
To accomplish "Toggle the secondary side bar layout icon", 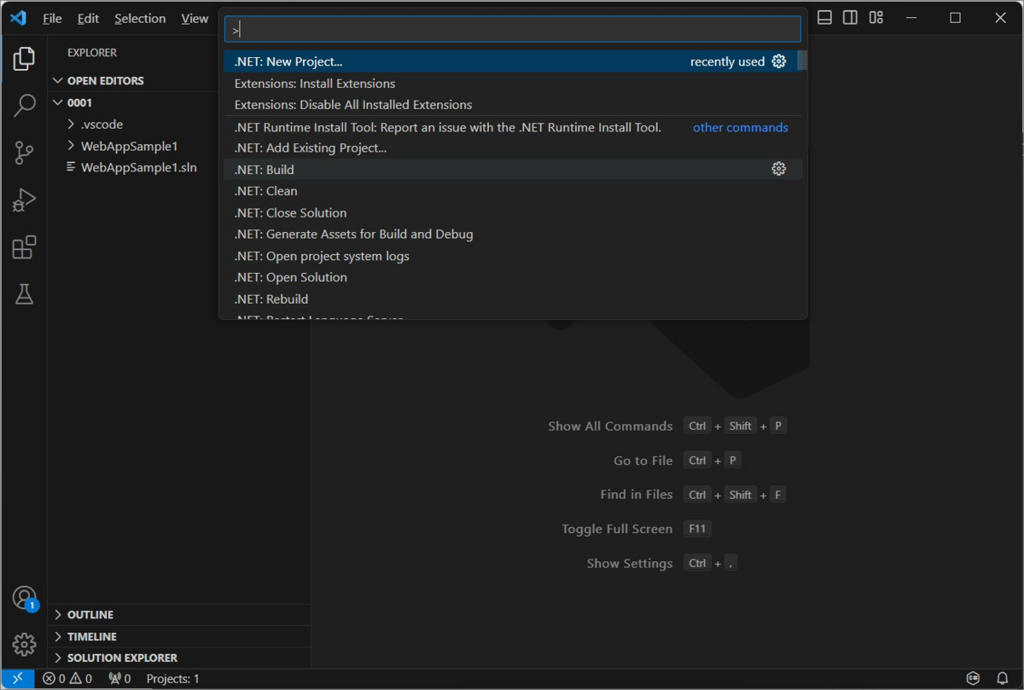I will (x=850, y=18).
